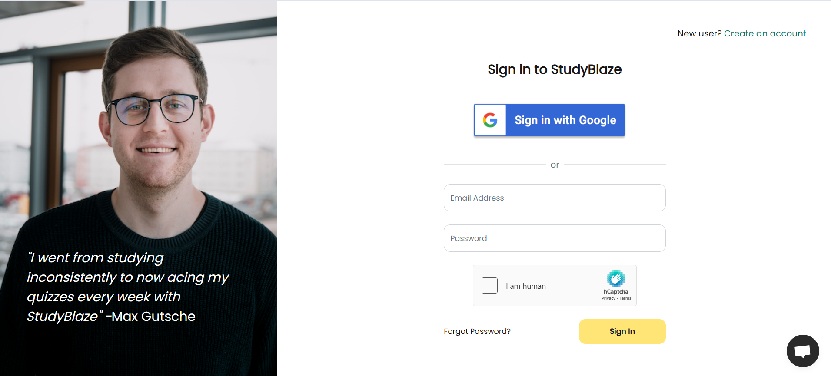Viewport: 831px width, 376px height.
Task: Click the "Max Gutsche" name in quote
Action: [x=153, y=317]
